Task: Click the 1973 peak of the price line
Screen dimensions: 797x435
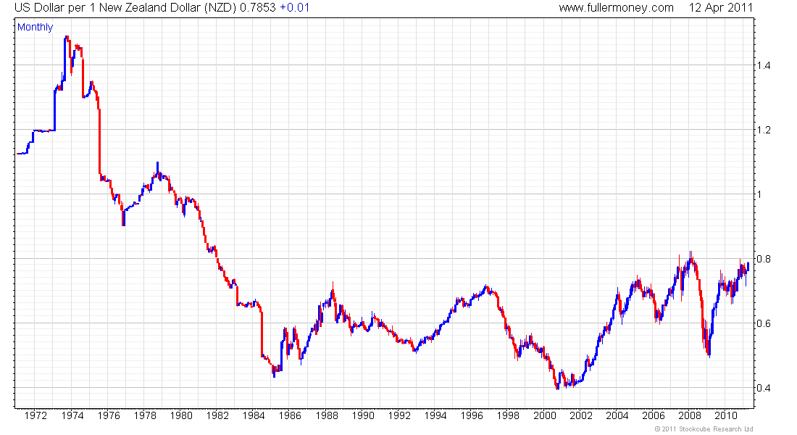Action: (67, 37)
